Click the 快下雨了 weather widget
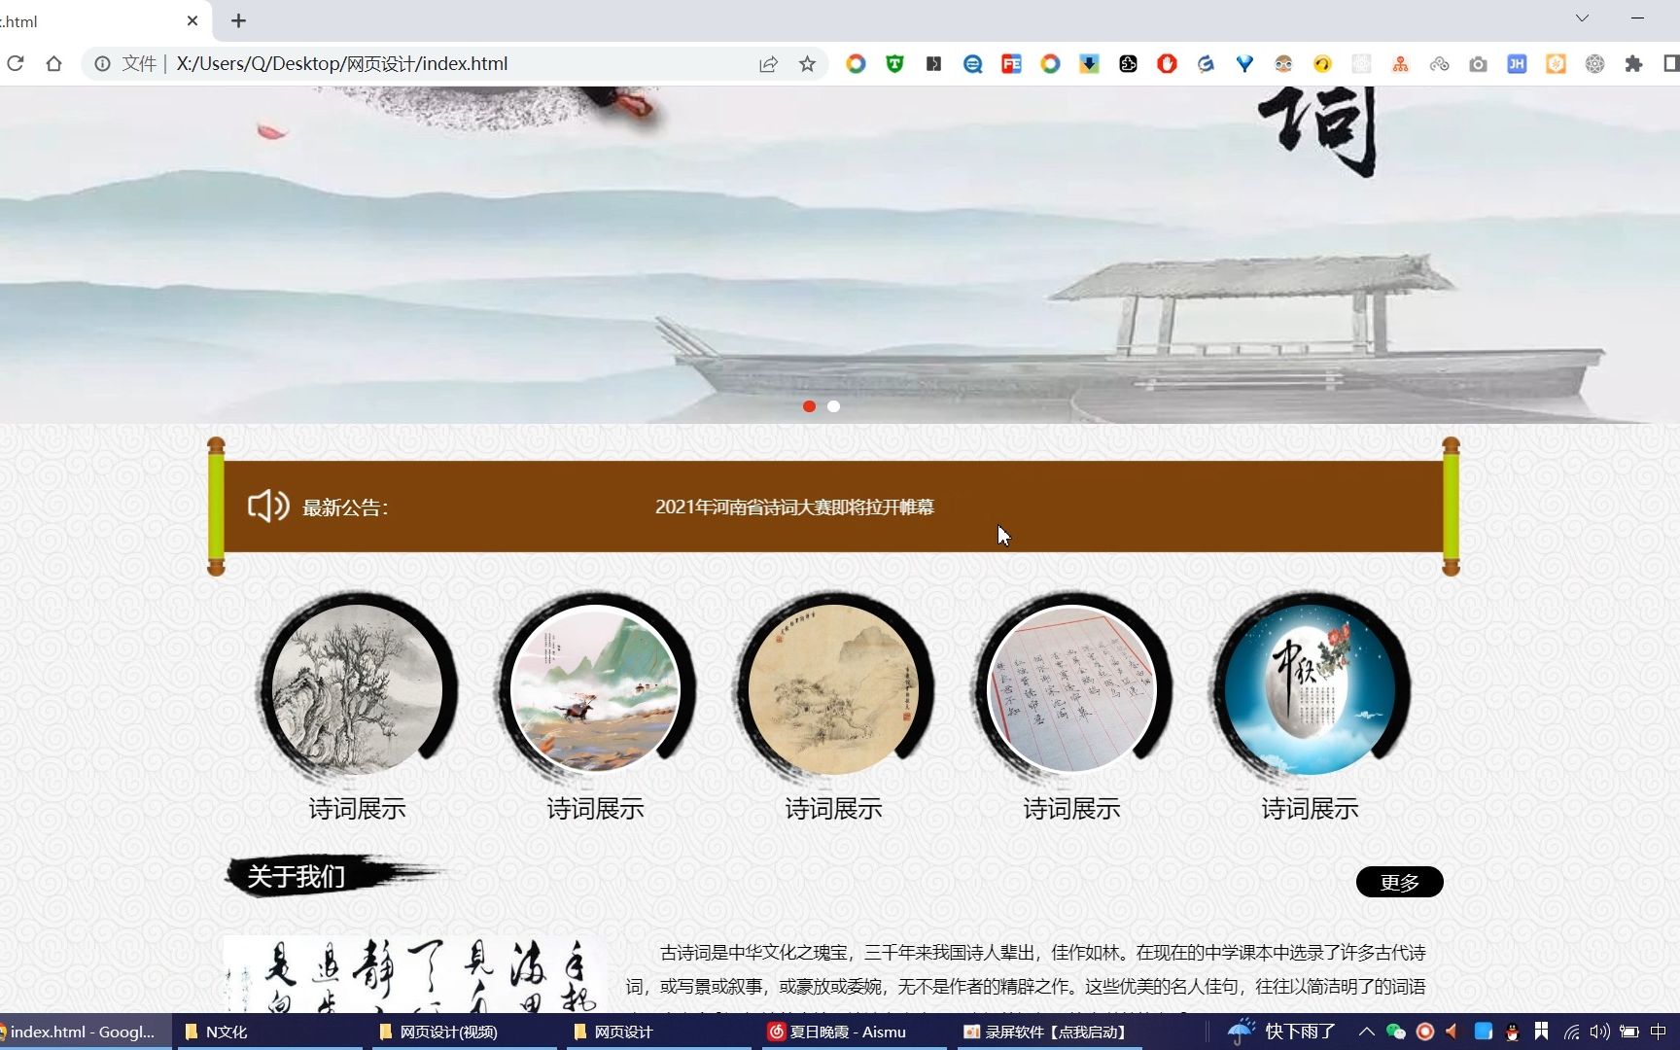 point(1281,1032)
